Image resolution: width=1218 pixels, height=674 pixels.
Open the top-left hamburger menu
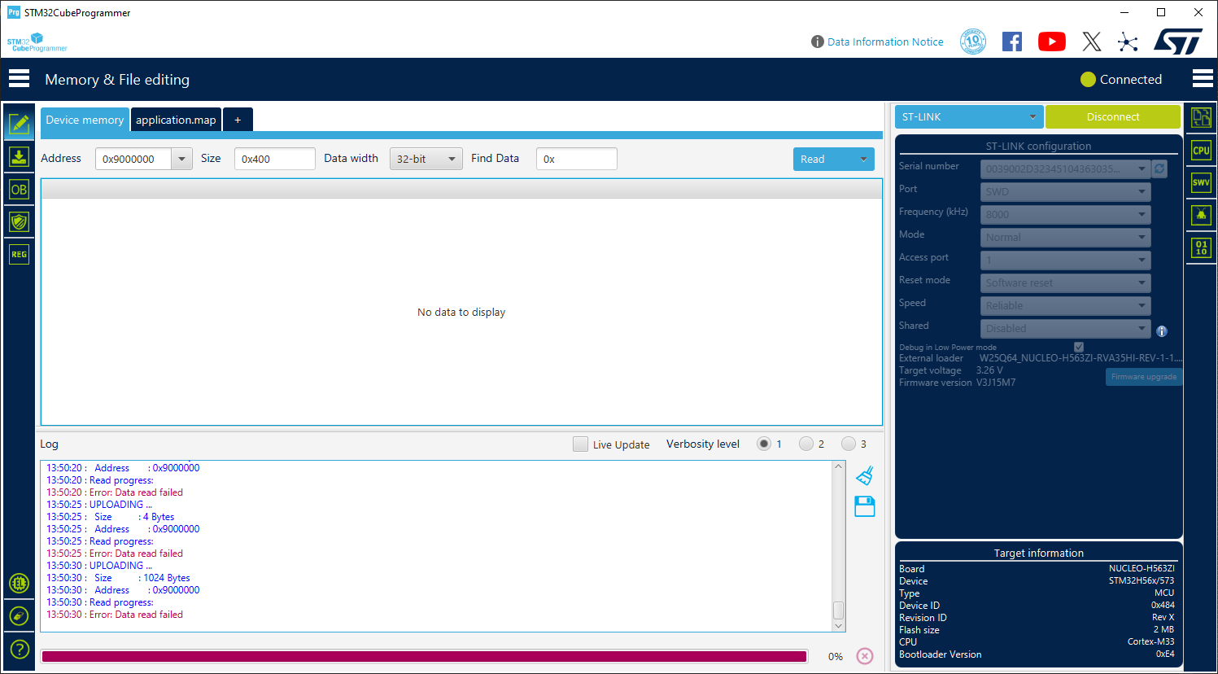(19, 78)
